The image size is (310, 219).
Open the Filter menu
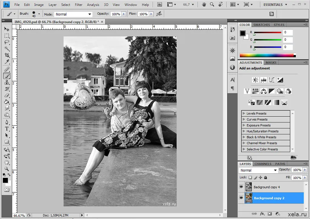click(x=78, y=5)
